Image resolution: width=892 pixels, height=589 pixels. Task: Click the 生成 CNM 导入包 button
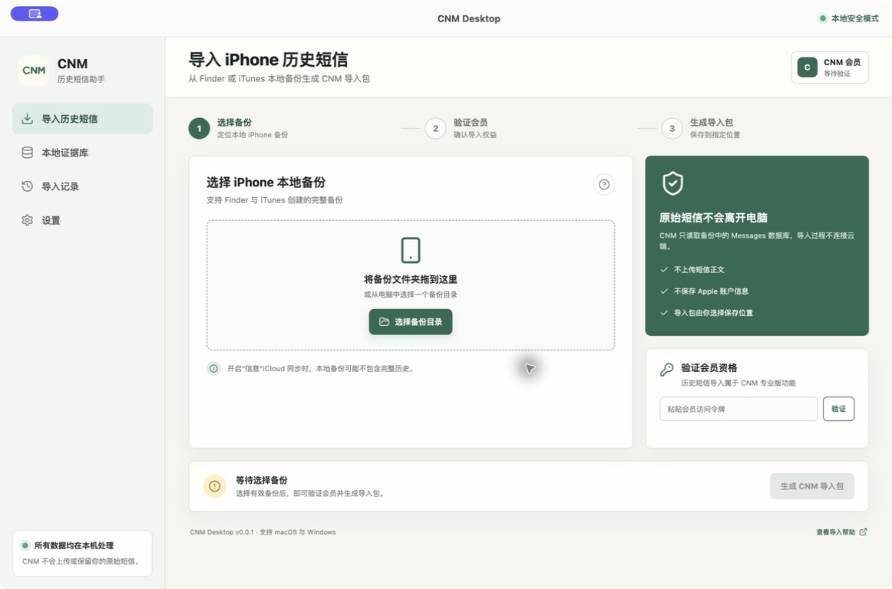[812, 486]
